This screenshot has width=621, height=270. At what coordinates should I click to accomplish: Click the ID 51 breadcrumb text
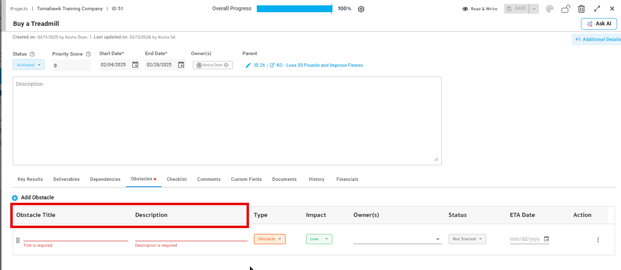[117, 9]
